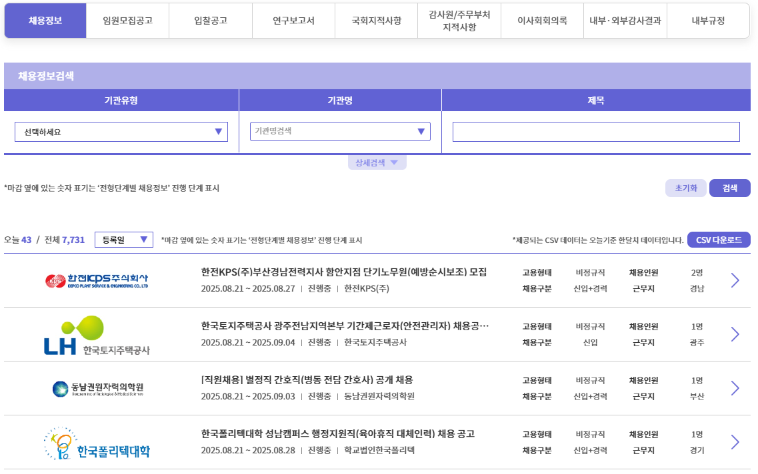Open details arrow for 간호직 공개 채용
This screenshot has height=474, width=758.
tap(735, 388)
